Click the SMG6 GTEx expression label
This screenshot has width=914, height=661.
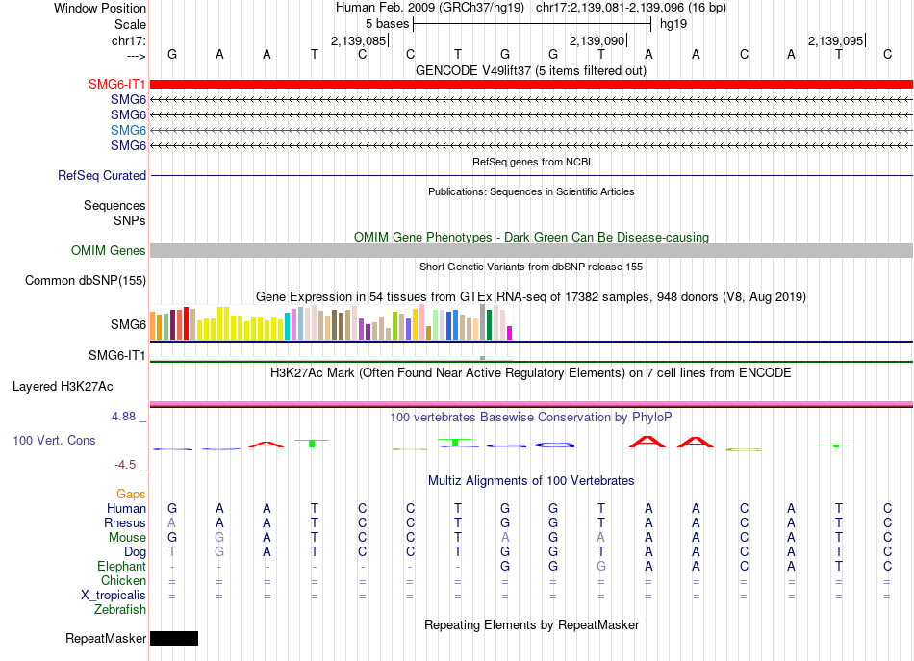point(128,324)
